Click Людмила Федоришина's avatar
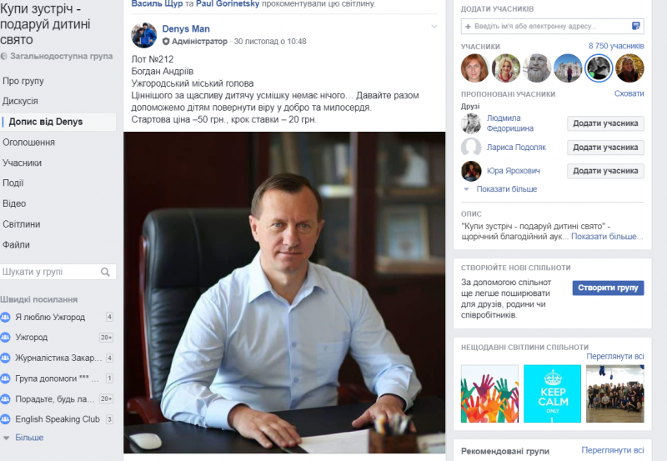This screenshot has height=461, width=667. point(471,123)
